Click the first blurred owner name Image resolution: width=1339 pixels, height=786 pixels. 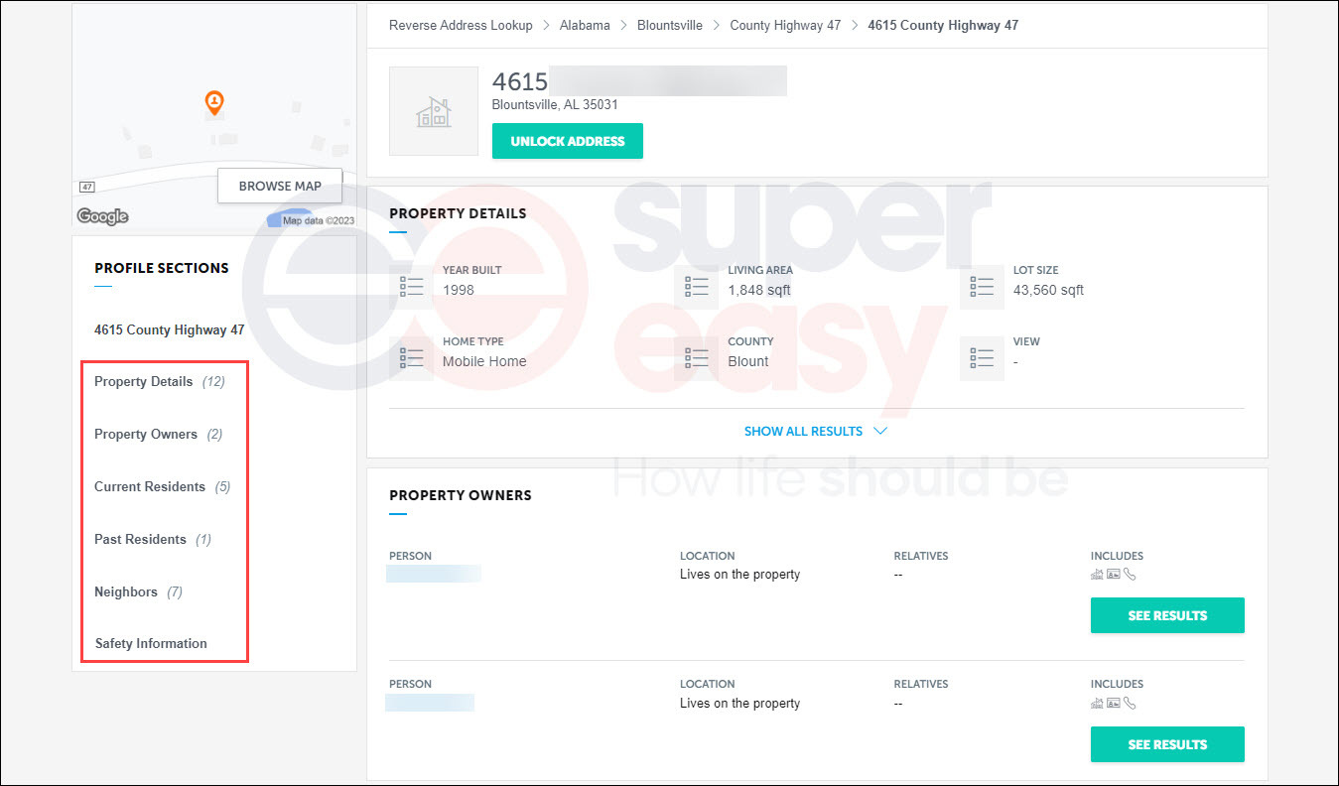coord(434,574)
